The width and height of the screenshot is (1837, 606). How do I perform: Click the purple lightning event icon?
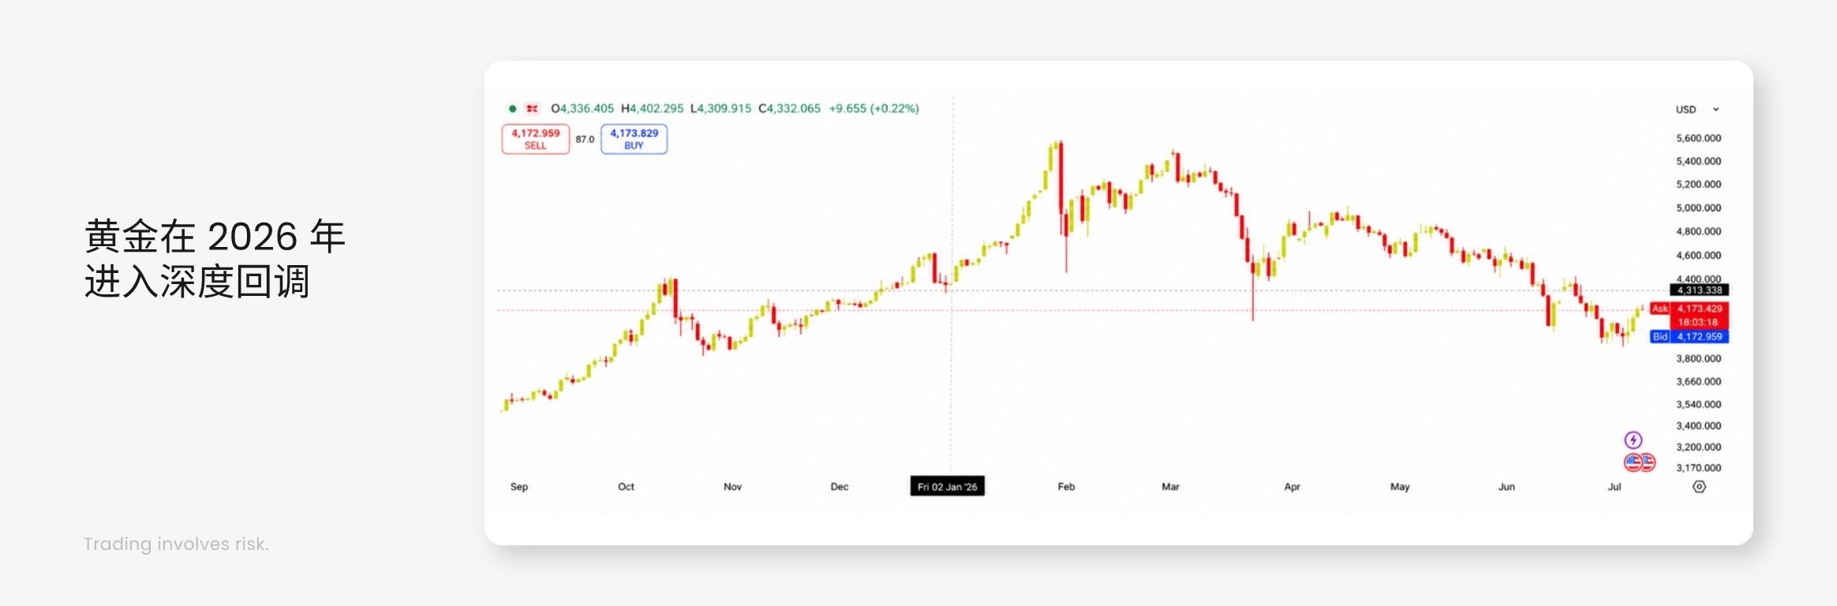1633,440
